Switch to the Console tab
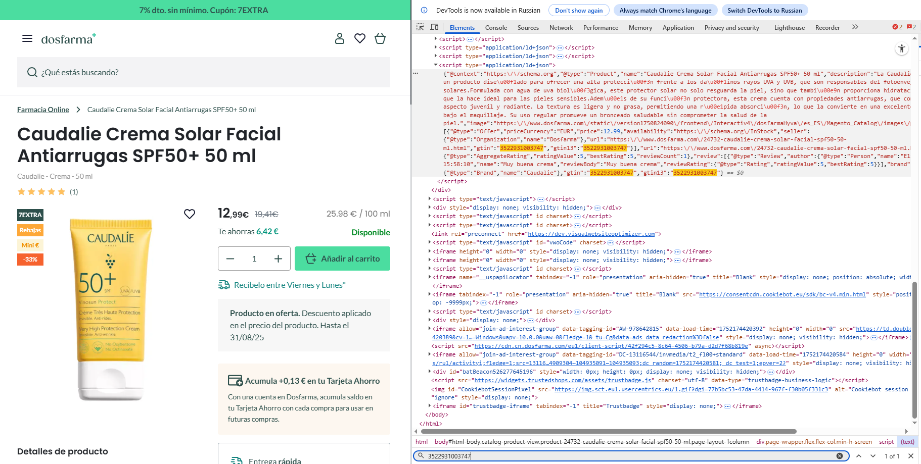This screenshot has height=464, width=921. [x=496, y=28]
